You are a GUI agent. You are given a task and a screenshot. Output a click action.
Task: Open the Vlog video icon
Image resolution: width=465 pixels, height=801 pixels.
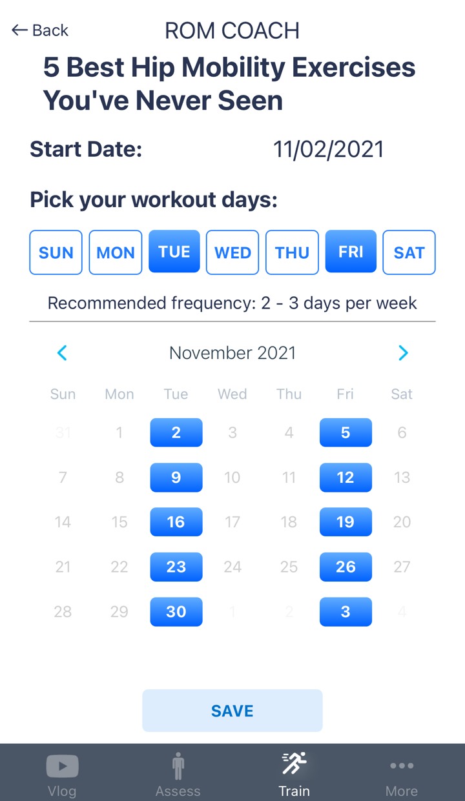[62, 767]
